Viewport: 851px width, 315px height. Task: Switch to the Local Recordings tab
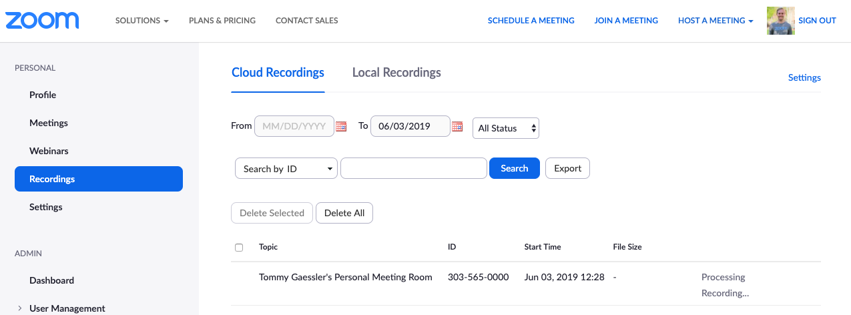click(x=396, y=73)
